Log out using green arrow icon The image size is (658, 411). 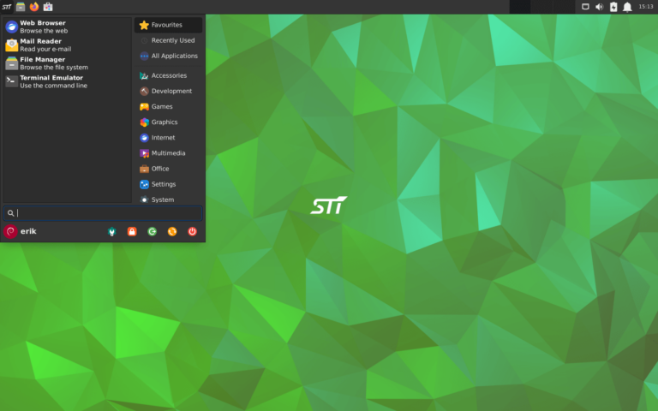tap(152, 231)
